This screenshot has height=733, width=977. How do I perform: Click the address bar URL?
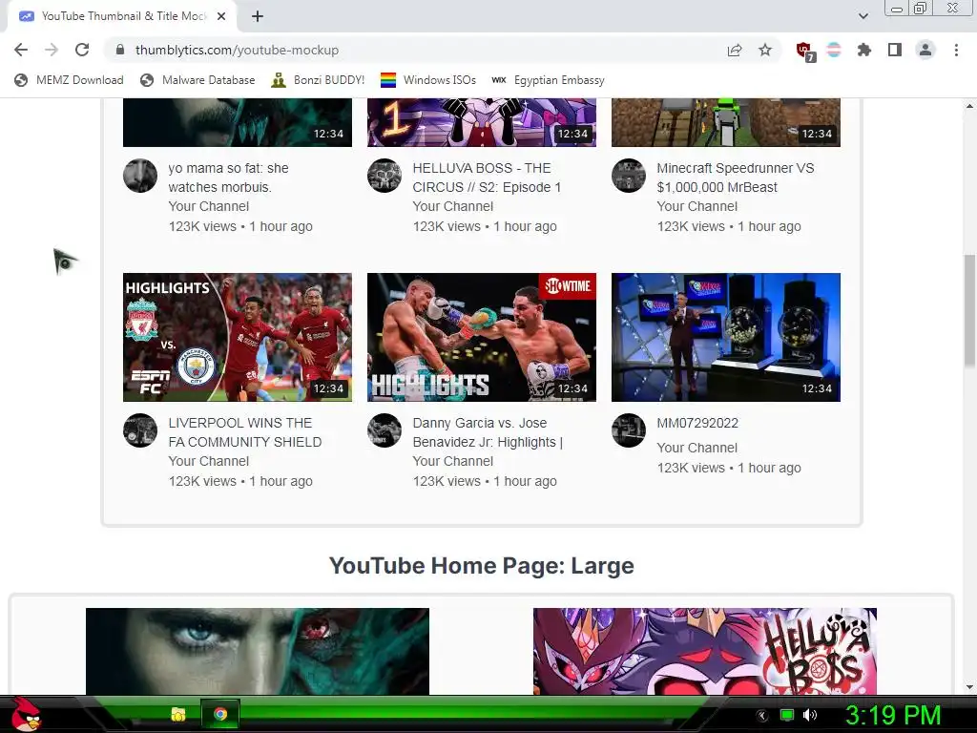click(x=237, y=50)
